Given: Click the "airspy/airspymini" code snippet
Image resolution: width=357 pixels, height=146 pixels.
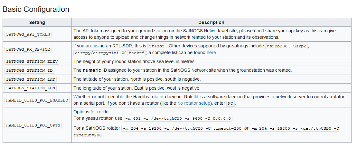Looking at the screenshot, I should pyautogui.click(x=96, y=53).
